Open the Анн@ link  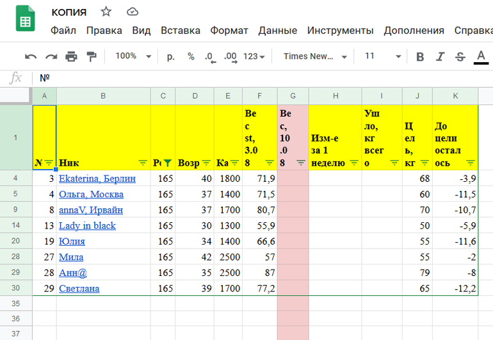[73, 273]
